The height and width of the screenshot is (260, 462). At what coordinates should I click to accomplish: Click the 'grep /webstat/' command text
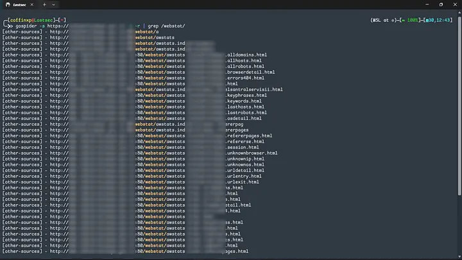tap(166, 26)
